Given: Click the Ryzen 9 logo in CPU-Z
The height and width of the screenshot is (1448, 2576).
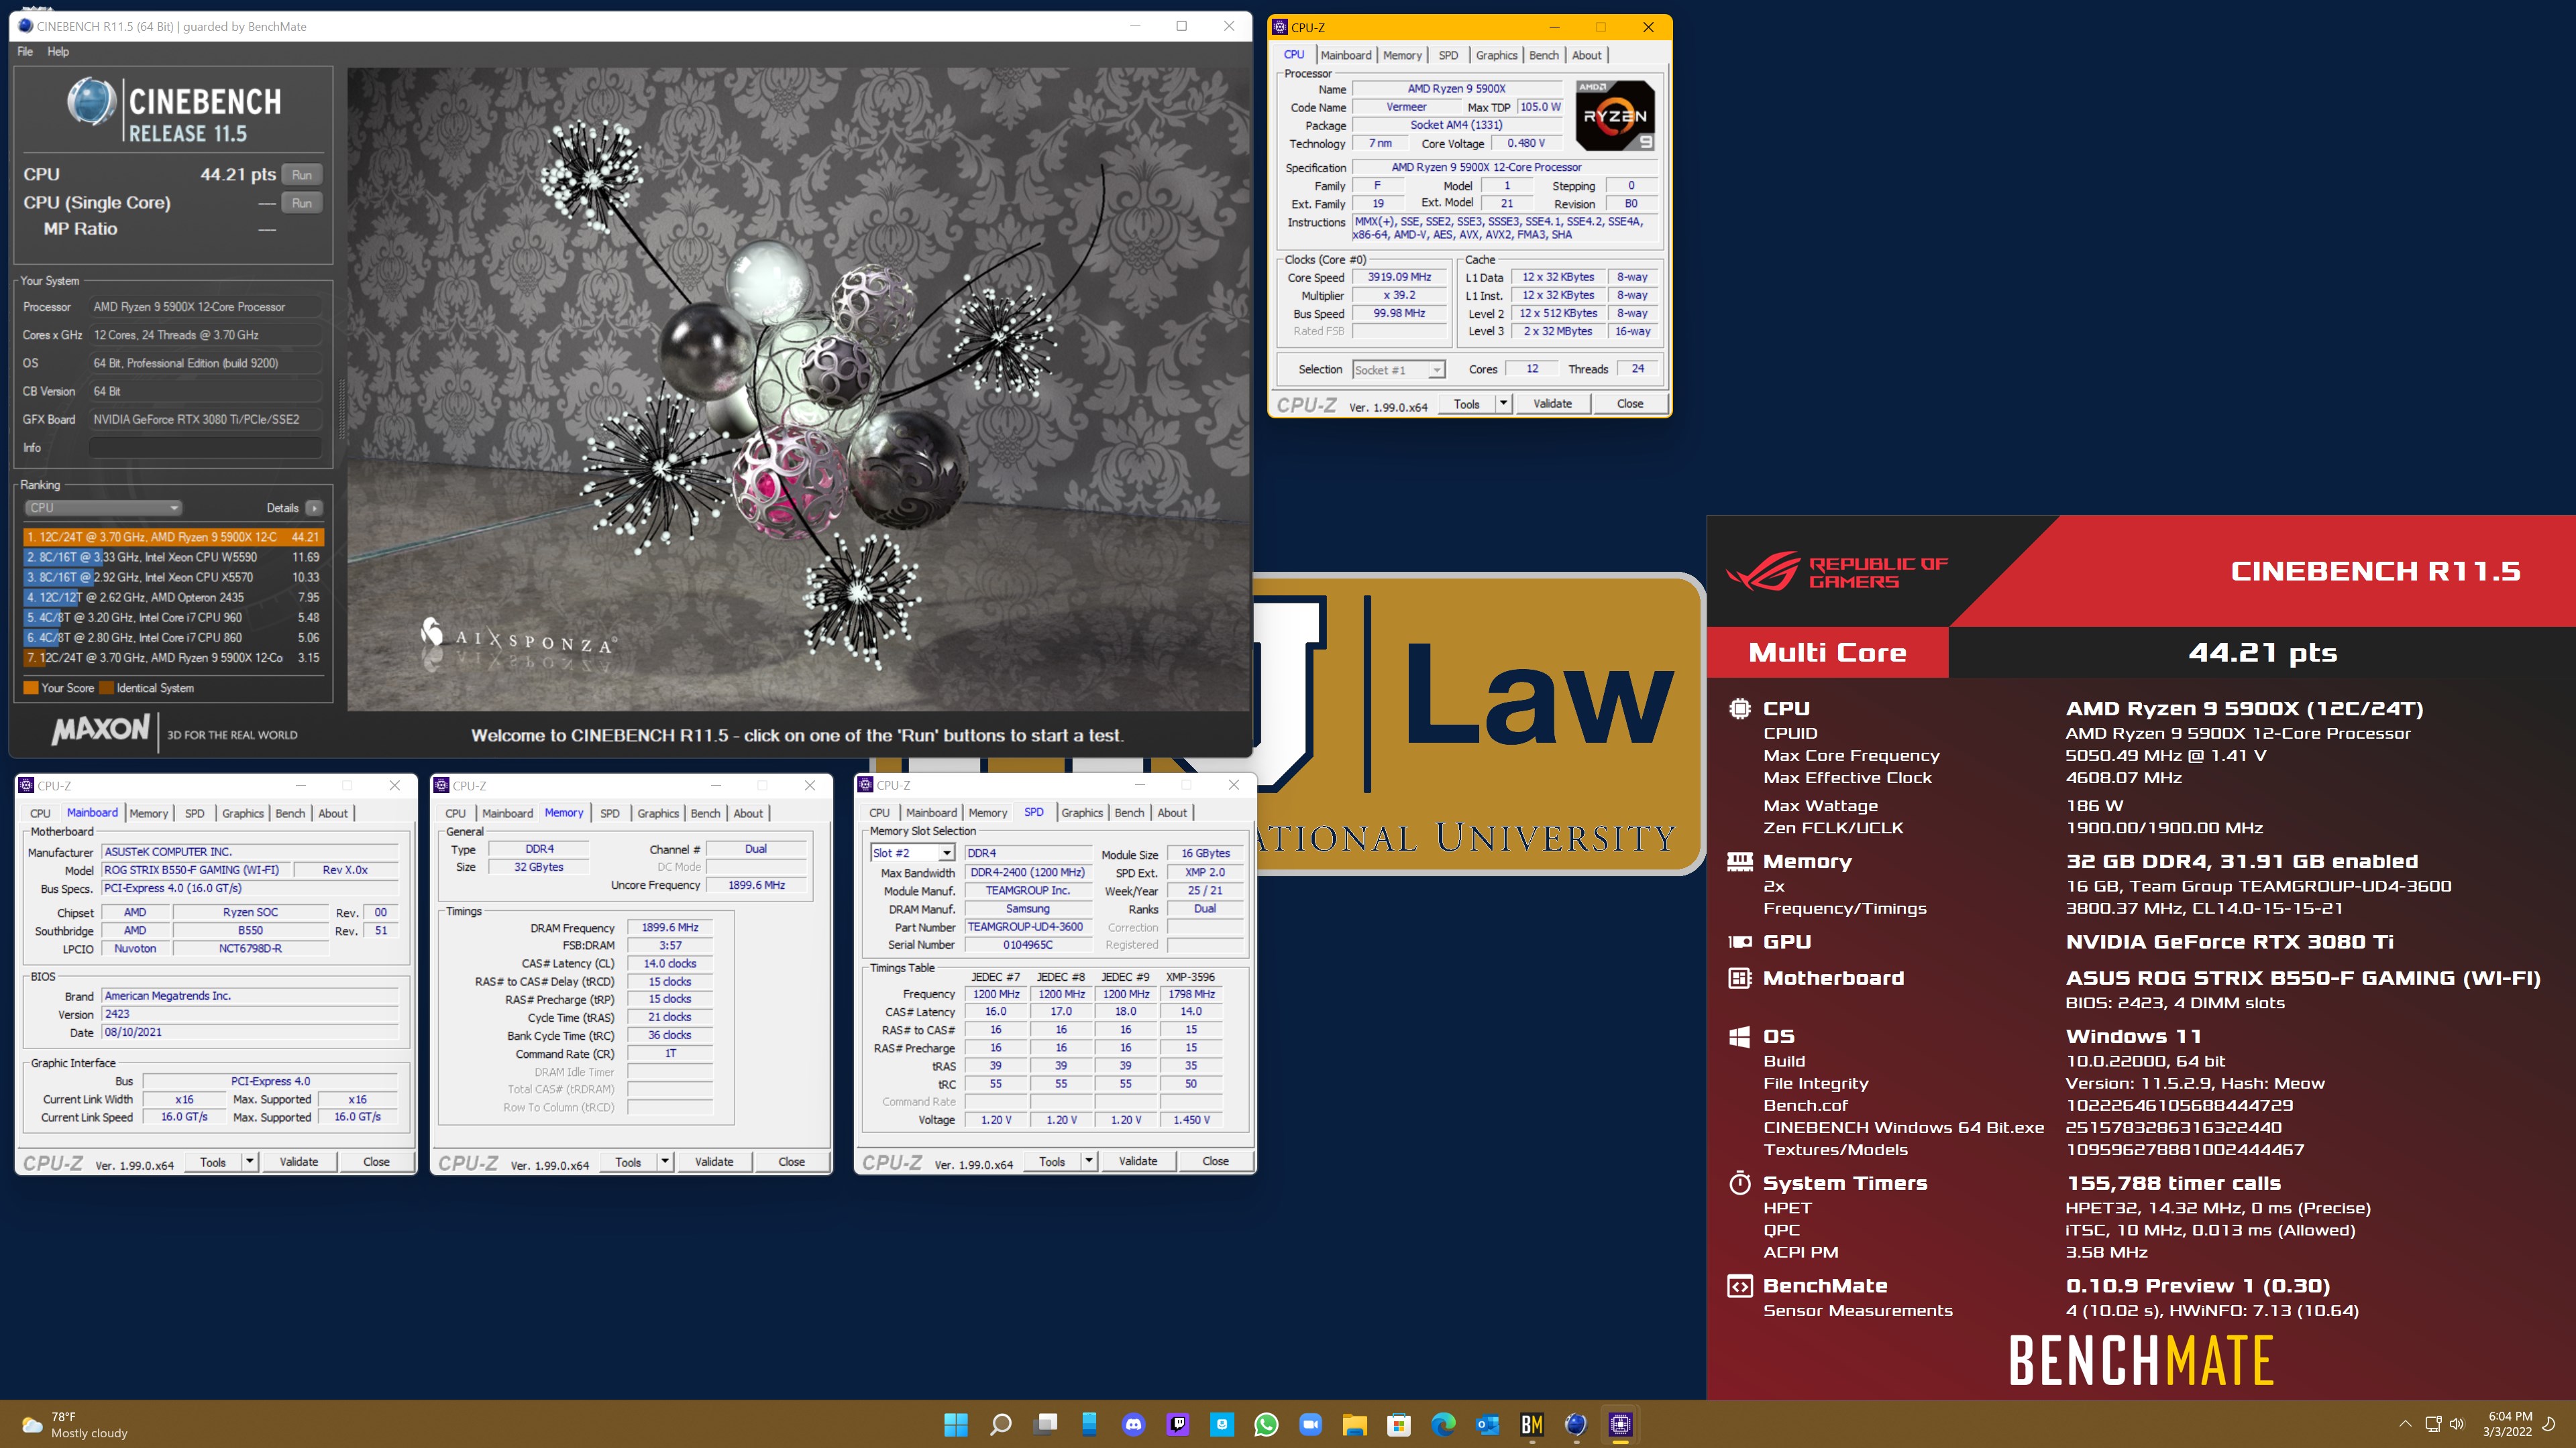Looking at the screenshot, I should (1614, 115).
